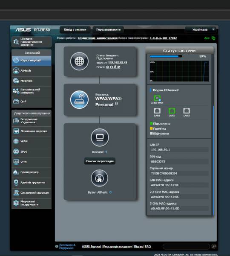Click the bottom search input field

click(x=186, y=246)
